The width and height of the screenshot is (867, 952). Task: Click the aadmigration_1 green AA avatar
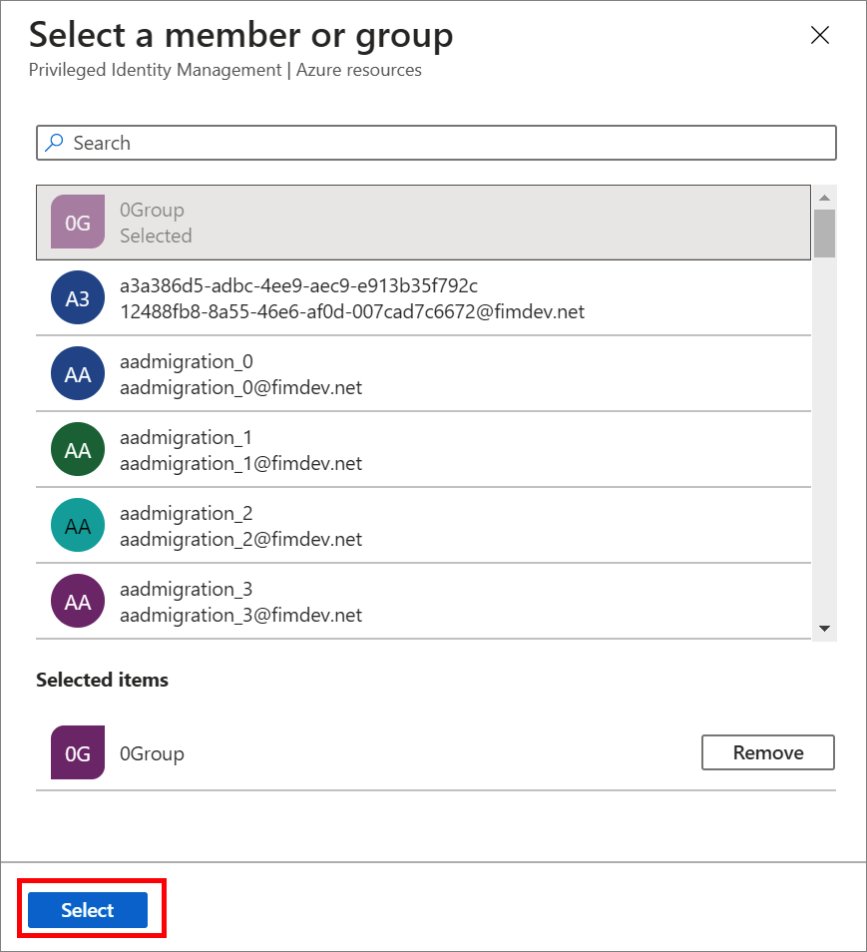[x=77, y=449]
